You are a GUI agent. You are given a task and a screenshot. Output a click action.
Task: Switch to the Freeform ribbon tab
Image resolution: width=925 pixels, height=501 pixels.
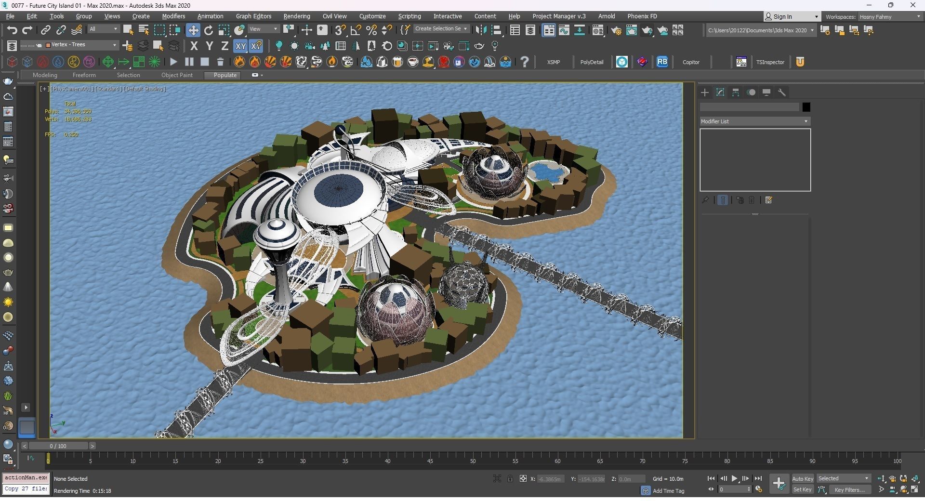84,75
